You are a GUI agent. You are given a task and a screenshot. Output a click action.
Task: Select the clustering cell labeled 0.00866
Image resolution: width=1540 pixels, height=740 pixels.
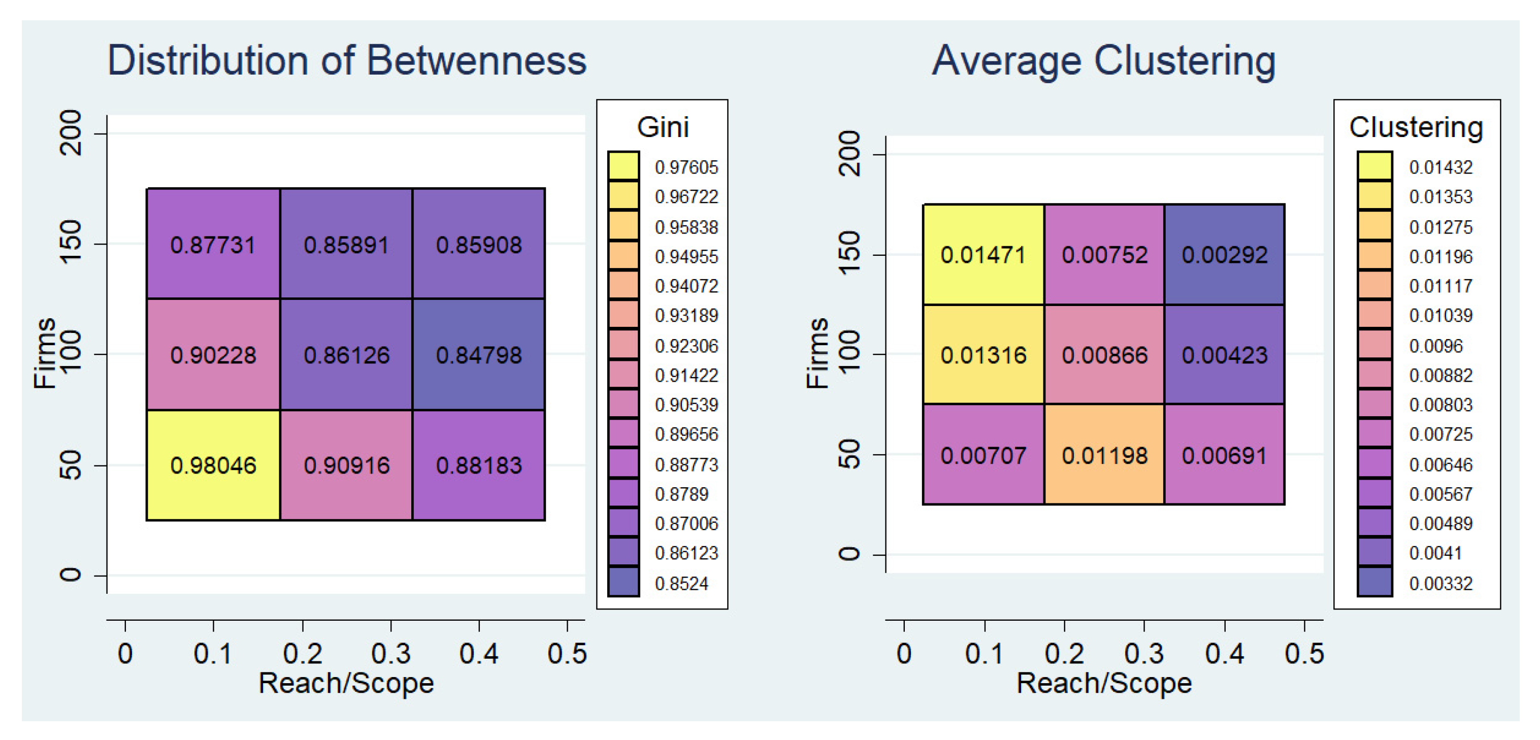click(1104, 354)
